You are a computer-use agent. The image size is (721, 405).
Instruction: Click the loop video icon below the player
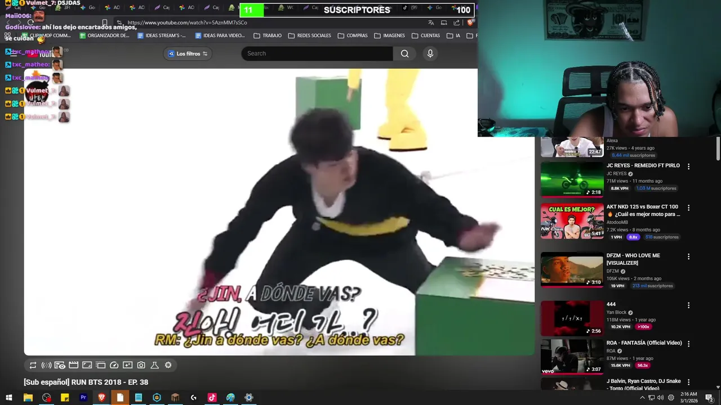pos(33,365)
